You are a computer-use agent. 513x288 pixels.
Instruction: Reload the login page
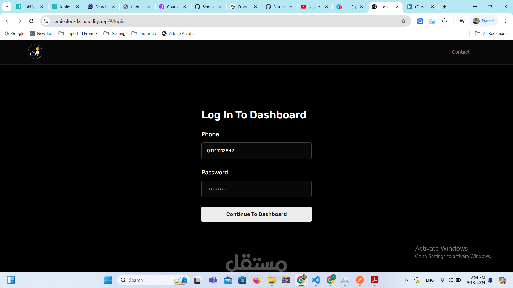[32, 21]
